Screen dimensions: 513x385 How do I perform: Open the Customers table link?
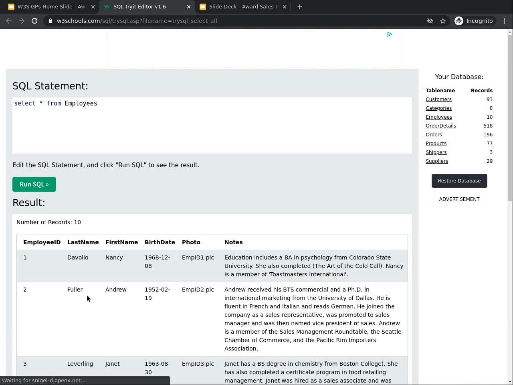pyautogui.click(x=438, y=99)
